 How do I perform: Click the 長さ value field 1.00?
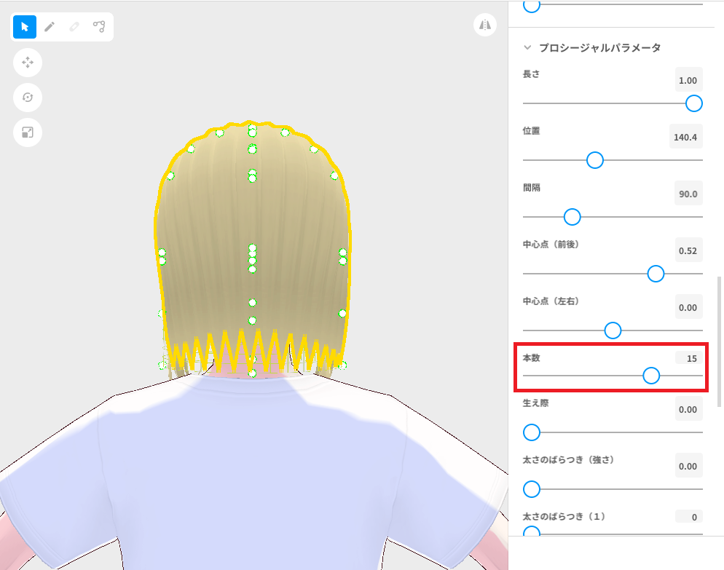tap(688, 80)
